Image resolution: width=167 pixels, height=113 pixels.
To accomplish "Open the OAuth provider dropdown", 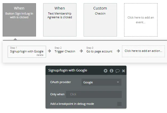I will [101, 82].
